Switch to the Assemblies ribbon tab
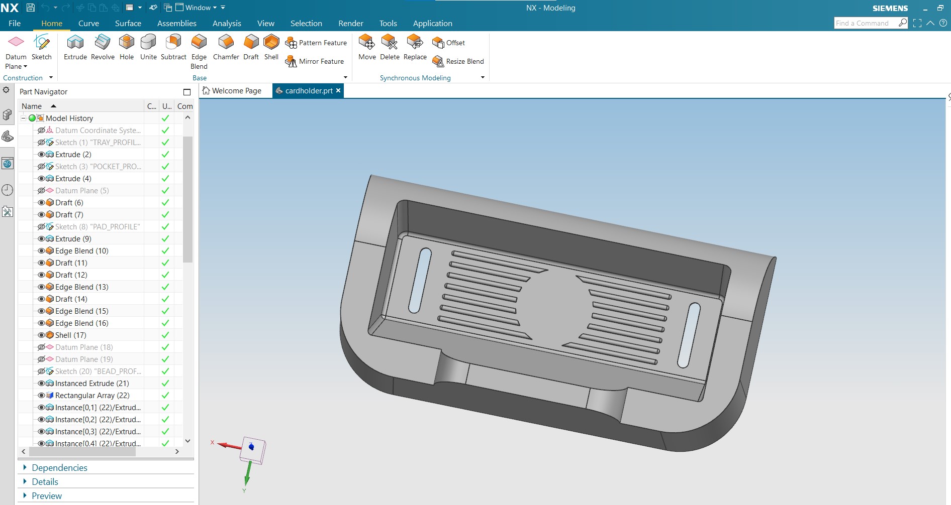 177,23
